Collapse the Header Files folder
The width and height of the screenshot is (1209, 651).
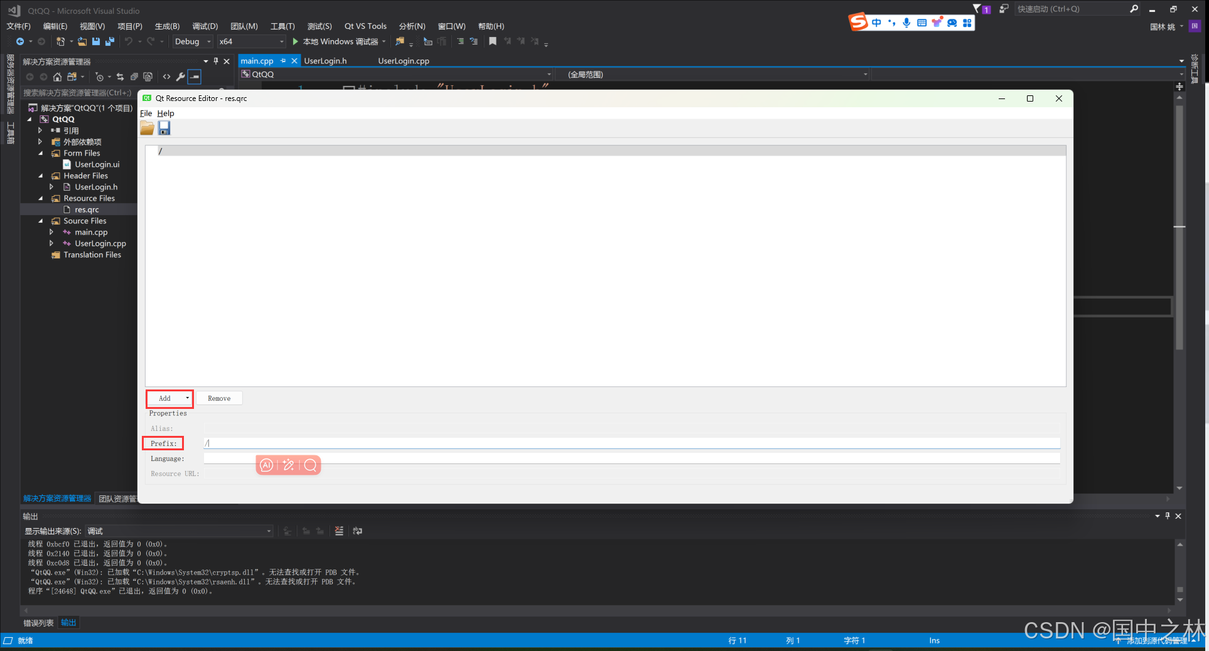point(41,176)
